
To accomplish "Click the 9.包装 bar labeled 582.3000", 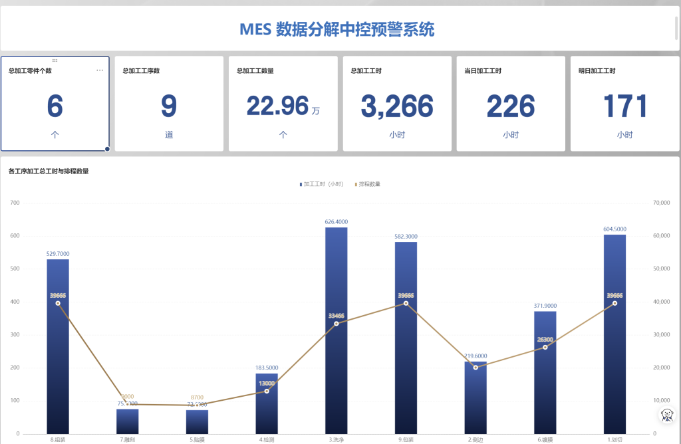I will 406,338.
